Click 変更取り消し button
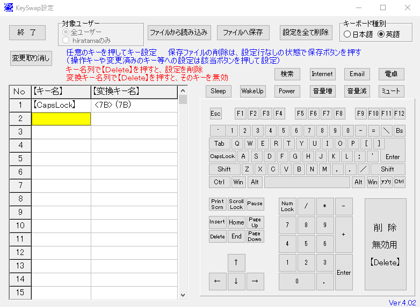This screenshot has height=307, width=420. (31, 58)
